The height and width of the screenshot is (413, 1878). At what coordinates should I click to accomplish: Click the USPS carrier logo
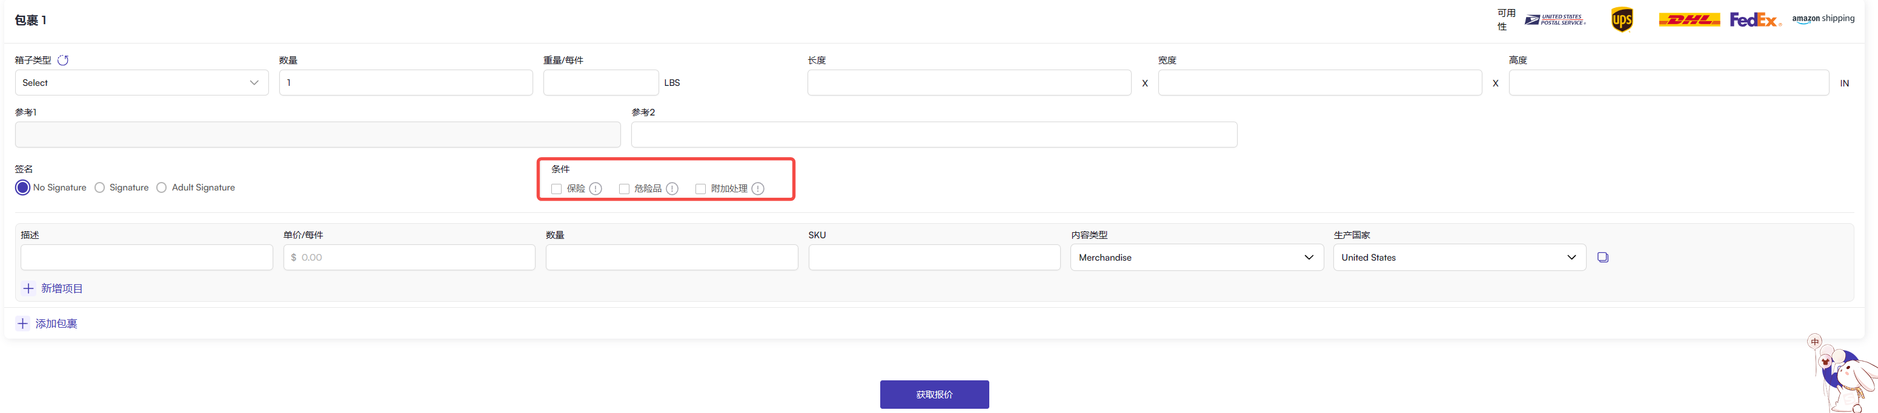pyautogui.click(x=1555, y=19)
